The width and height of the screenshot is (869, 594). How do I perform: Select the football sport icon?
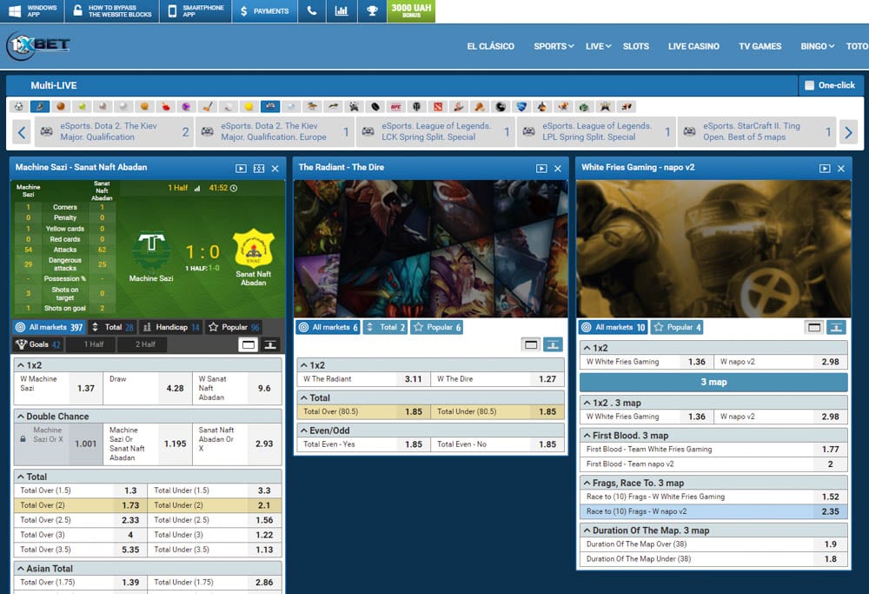(x=18, y=106)
